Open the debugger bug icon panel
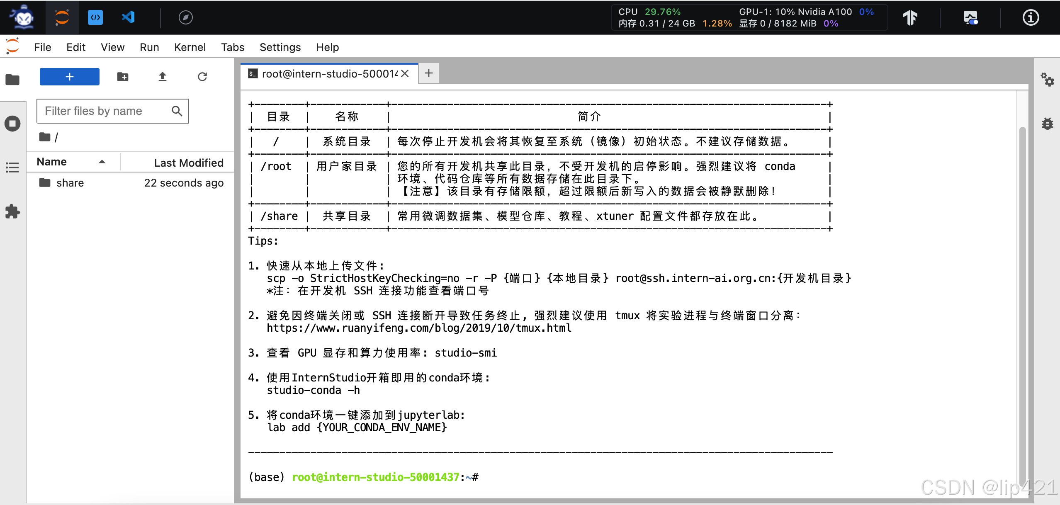Image resolution: width=1060 pixels, height=505 pixels. [1047, 124]
